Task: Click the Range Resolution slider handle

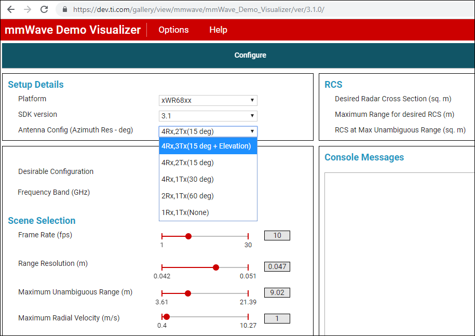Action: [216, 267]
